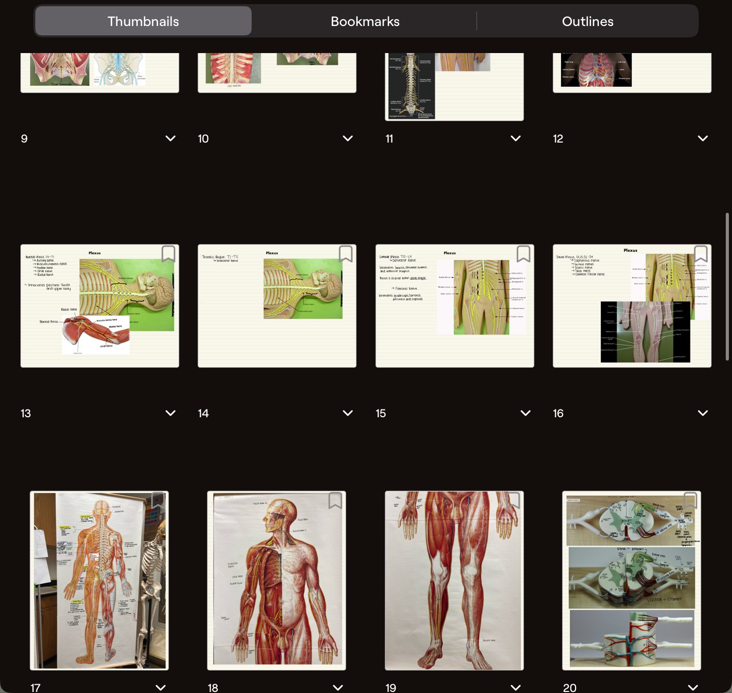Toggle bookmark on page 20 thumbnail

(690, 500)
